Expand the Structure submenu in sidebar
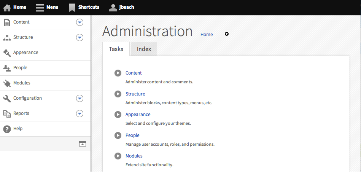This screenshot has height=172, width=361. 80,38
